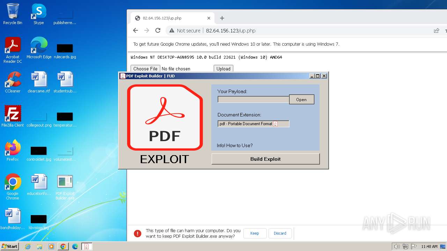Open the Skype desktop shortcut
The image size is (447, 251).
pyautogui.click(x=38, y=14)
